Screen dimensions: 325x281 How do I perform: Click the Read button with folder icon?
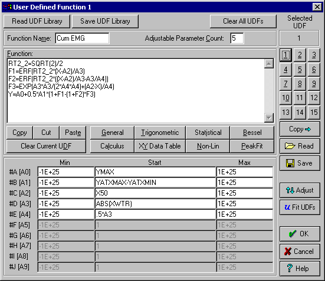click(300, 146)
